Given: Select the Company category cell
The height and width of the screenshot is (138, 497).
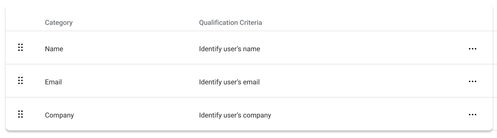Looking at the screenshot, I should [60, 115].
